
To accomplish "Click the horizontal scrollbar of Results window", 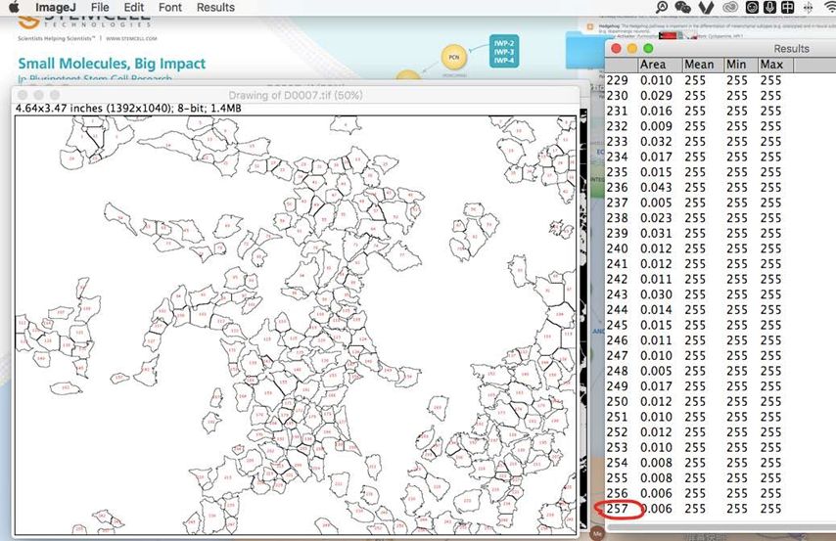I will click(721, 527).
